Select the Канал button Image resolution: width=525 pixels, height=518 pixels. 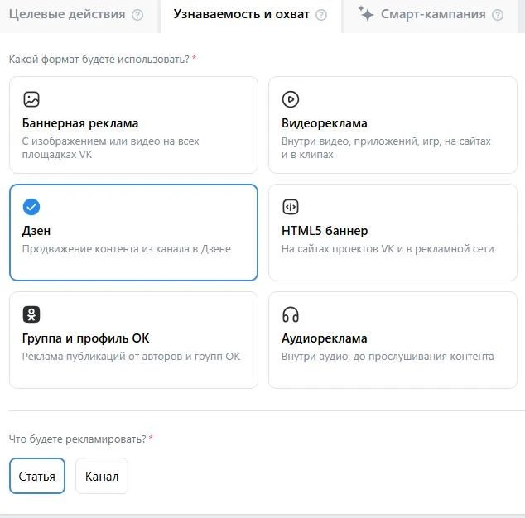tap(101, 476)
